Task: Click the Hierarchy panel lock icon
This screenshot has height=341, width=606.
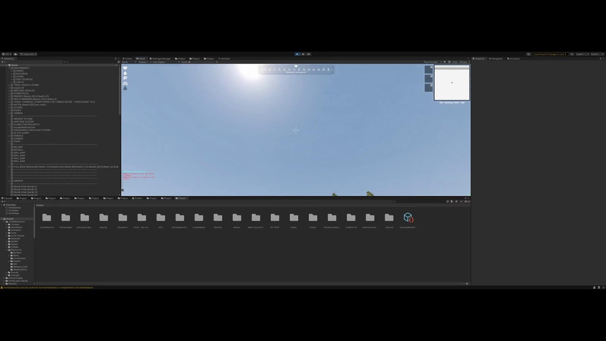Action: point(116,59)
